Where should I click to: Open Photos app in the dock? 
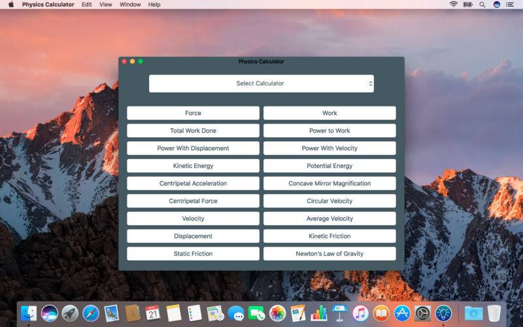277,313
